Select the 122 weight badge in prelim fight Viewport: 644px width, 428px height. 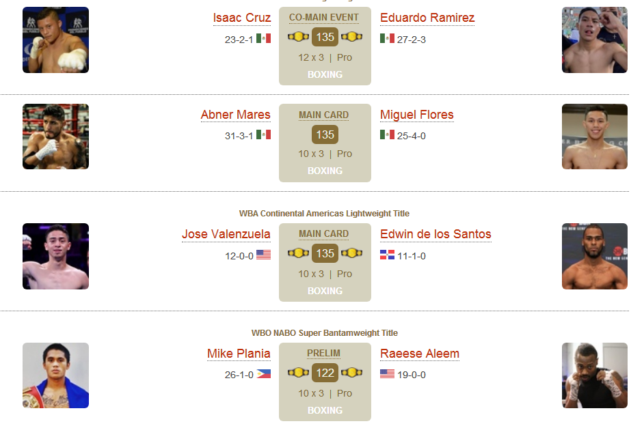pos(325,373)
